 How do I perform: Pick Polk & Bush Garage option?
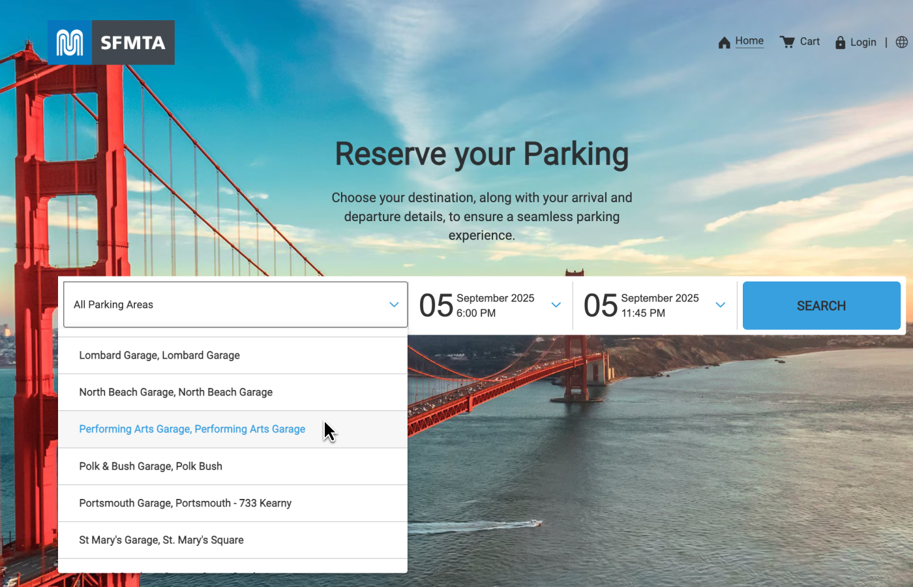[151, 466]
